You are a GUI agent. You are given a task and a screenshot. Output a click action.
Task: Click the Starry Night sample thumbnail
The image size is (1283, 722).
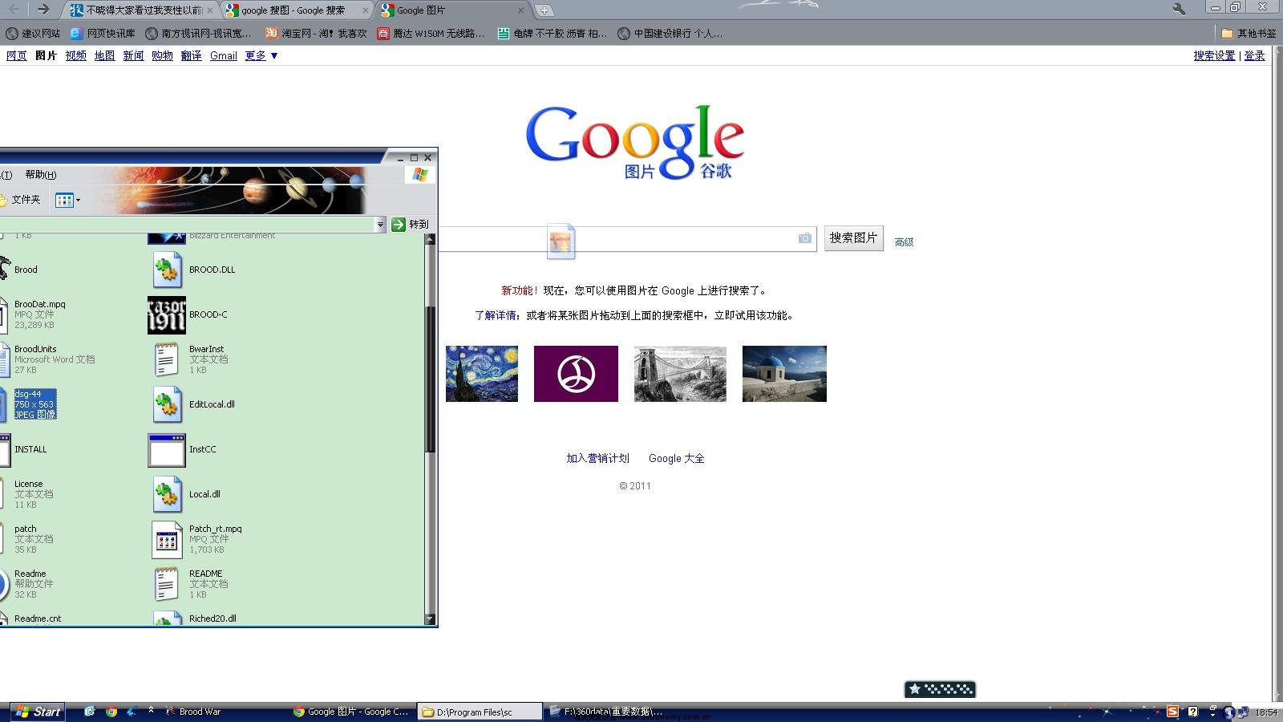(482, 374)
